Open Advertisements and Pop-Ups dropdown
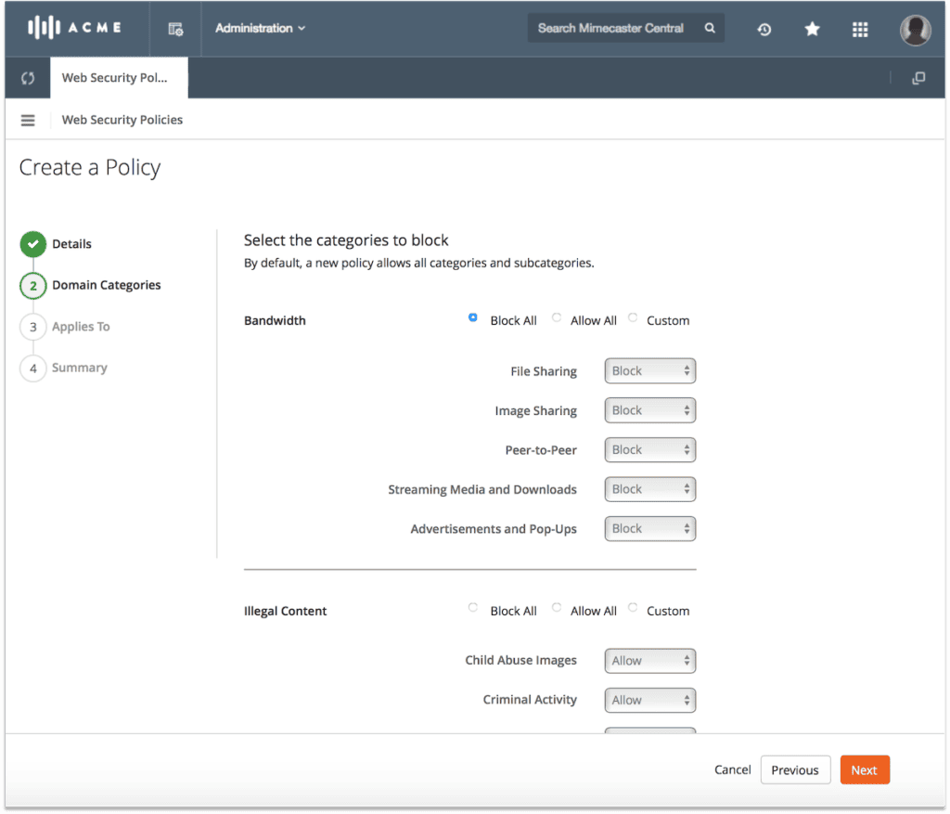 pyautogui.click(x=650, y=528)
